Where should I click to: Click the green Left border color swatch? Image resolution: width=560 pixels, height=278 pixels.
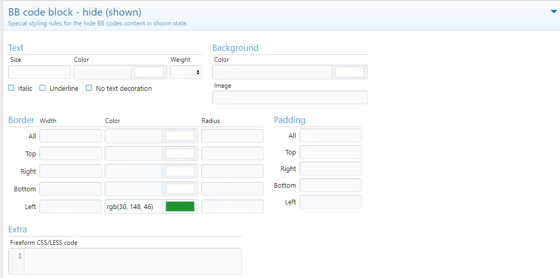pos(180,206)
